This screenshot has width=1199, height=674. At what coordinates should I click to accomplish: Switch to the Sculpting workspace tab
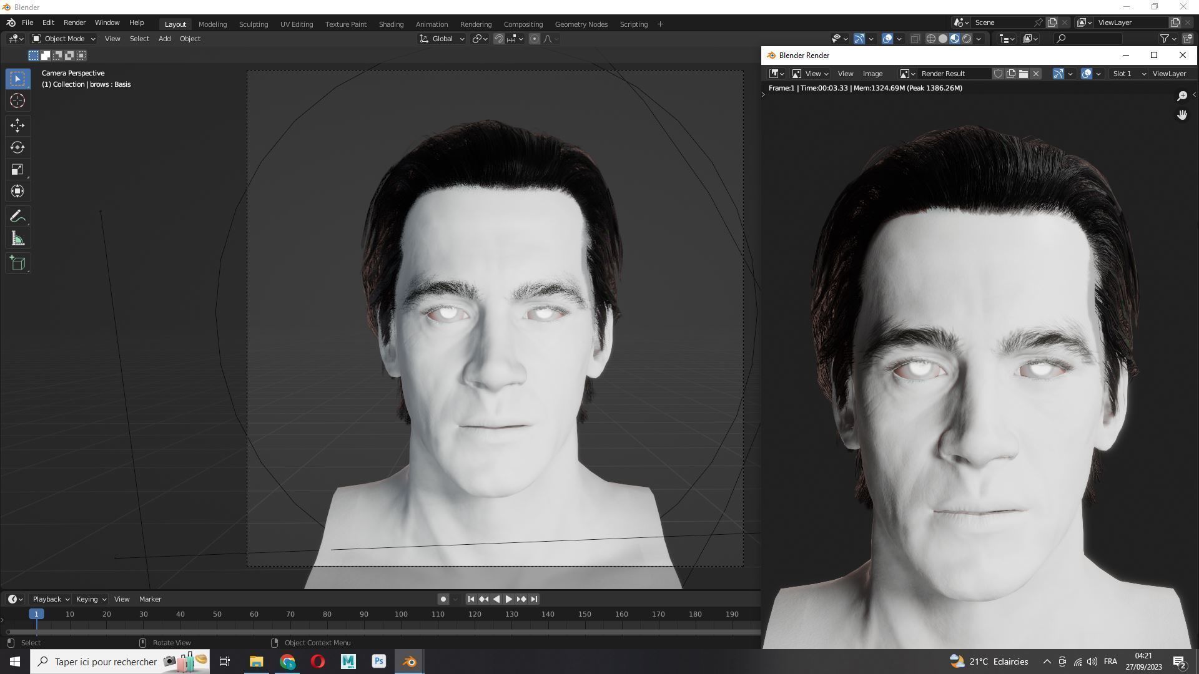pyautogui.click(x=253, y=24)
